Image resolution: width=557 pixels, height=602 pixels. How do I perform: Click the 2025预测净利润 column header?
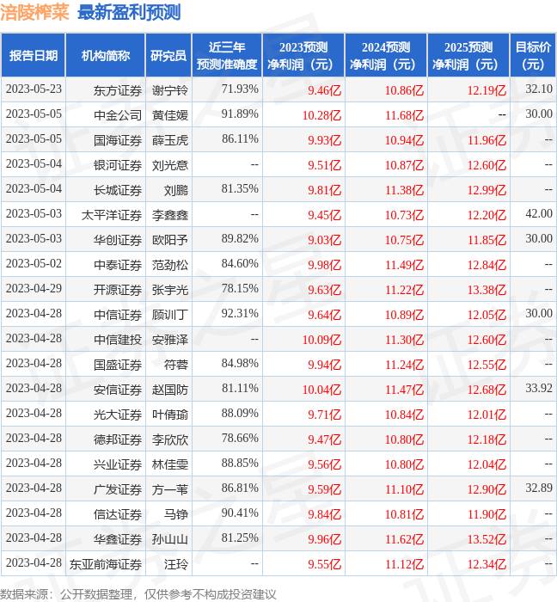[468, 55]
